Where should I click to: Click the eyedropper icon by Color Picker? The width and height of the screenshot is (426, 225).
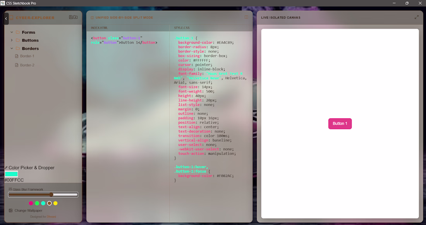coord(6,168)
